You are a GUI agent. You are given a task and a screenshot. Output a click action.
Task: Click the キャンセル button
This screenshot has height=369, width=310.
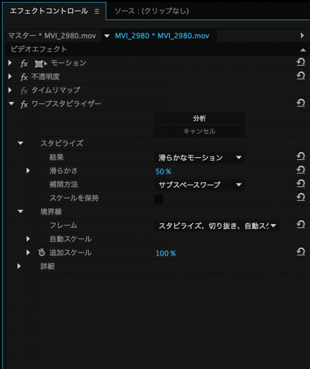pyautogui.click(x=199, y=131)
